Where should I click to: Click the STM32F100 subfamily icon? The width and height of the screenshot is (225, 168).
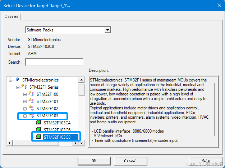tap(31, 94)
